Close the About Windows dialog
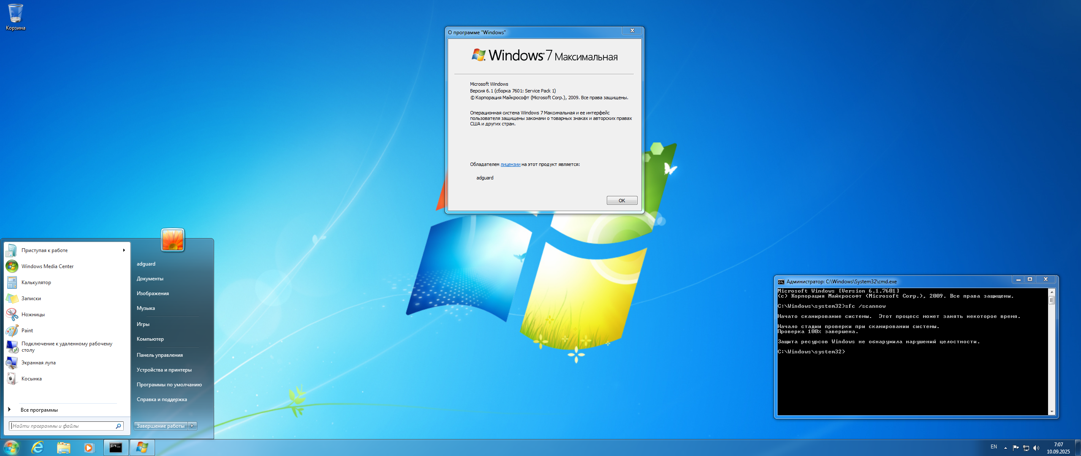Viewport: 1081px width, 456px height. coord(632,31)
